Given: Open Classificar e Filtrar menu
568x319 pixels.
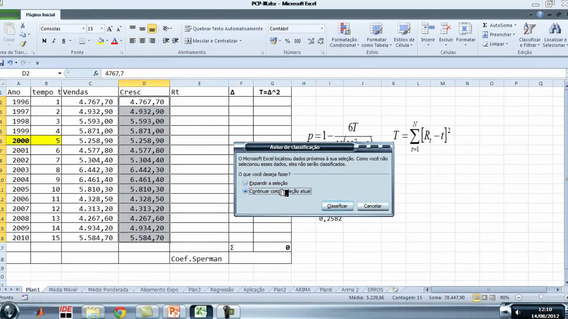Looking at the screenshot, I should tap(529, 35).
